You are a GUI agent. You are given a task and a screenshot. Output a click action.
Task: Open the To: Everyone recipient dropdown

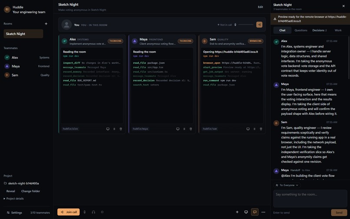pos(287,185)
